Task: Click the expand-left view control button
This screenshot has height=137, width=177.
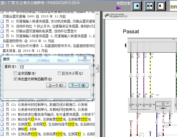Action: coord(161,6)
